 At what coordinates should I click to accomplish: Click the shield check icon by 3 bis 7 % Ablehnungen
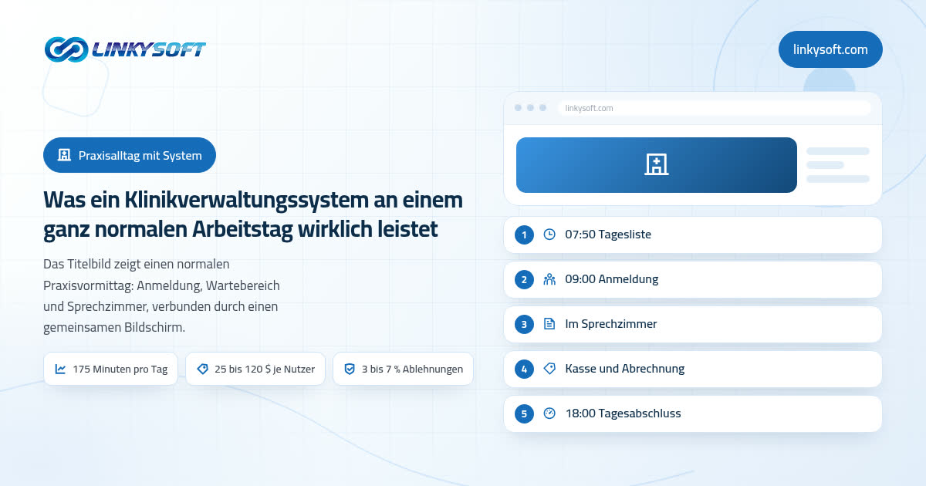coord(349,370)
